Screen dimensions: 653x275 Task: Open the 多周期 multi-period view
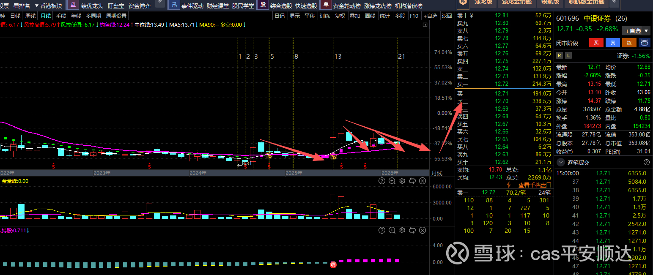click(93, 16)
